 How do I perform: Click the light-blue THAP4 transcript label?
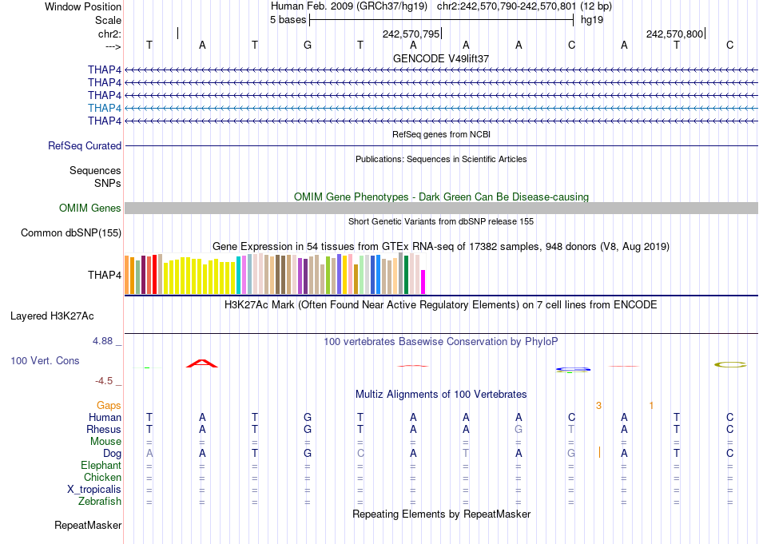coord(105,108)
